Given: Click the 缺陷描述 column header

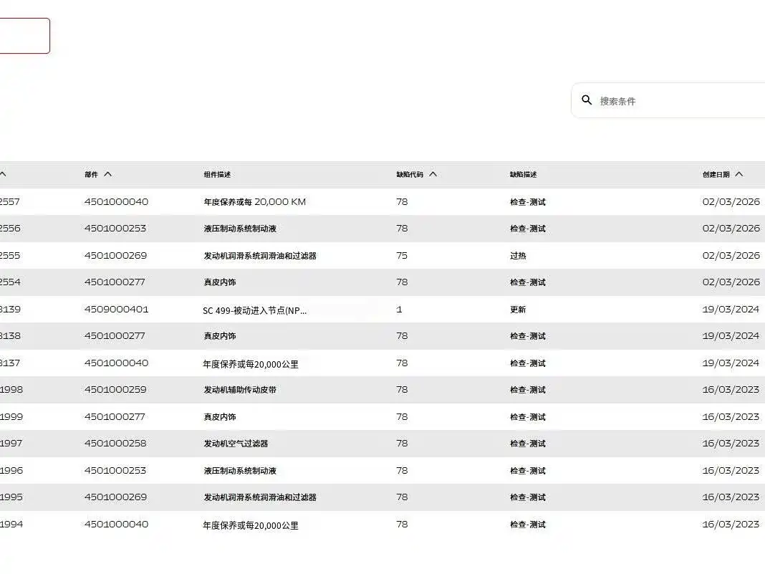Looking at the screenshot, I should pos(523,174).
